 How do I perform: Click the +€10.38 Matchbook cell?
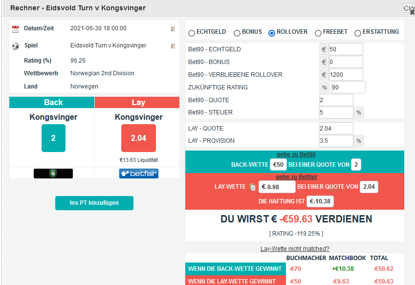[x=343, y=269]
